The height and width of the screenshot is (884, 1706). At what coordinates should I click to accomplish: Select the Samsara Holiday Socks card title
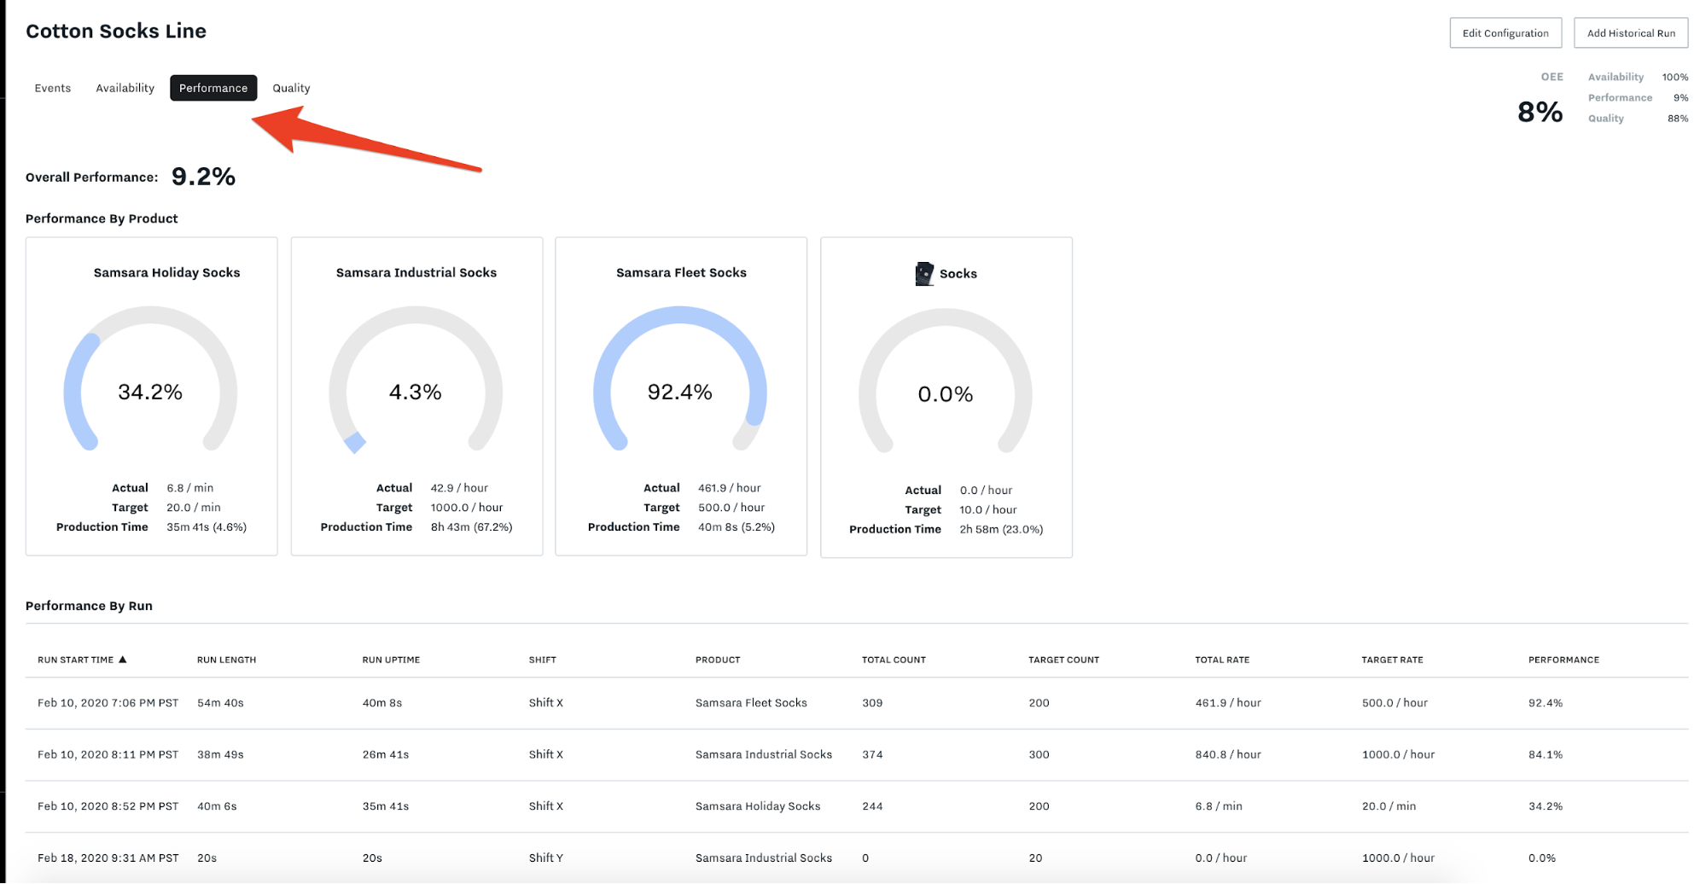166,273
